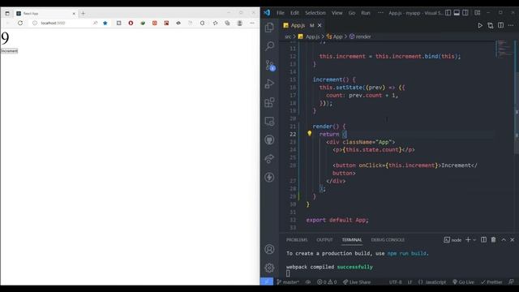Open notifications bell in status bar
This screenshot has width=519, height=292.
point(511,281)
